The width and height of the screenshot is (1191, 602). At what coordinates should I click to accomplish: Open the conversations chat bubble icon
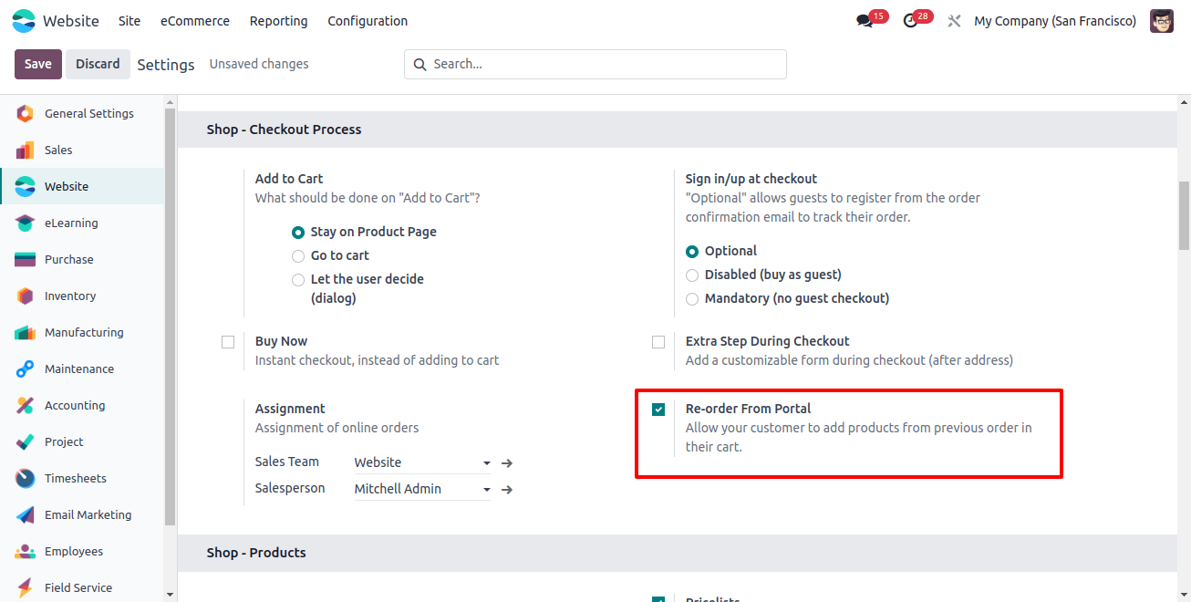click(865, 21)
